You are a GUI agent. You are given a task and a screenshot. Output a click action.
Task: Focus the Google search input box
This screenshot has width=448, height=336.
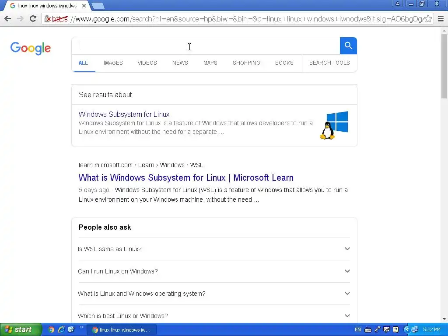point(206,45)
